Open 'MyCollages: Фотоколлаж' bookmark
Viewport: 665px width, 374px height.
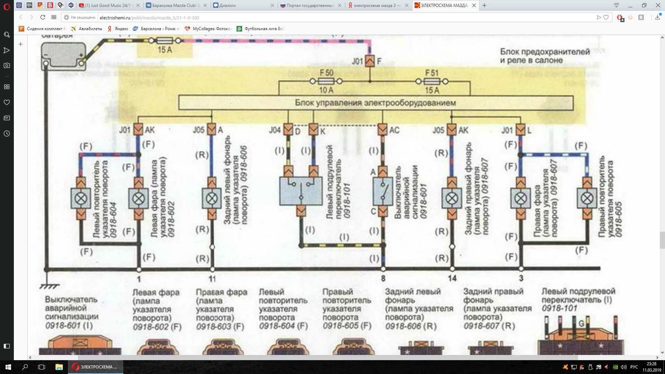[208, 29]
